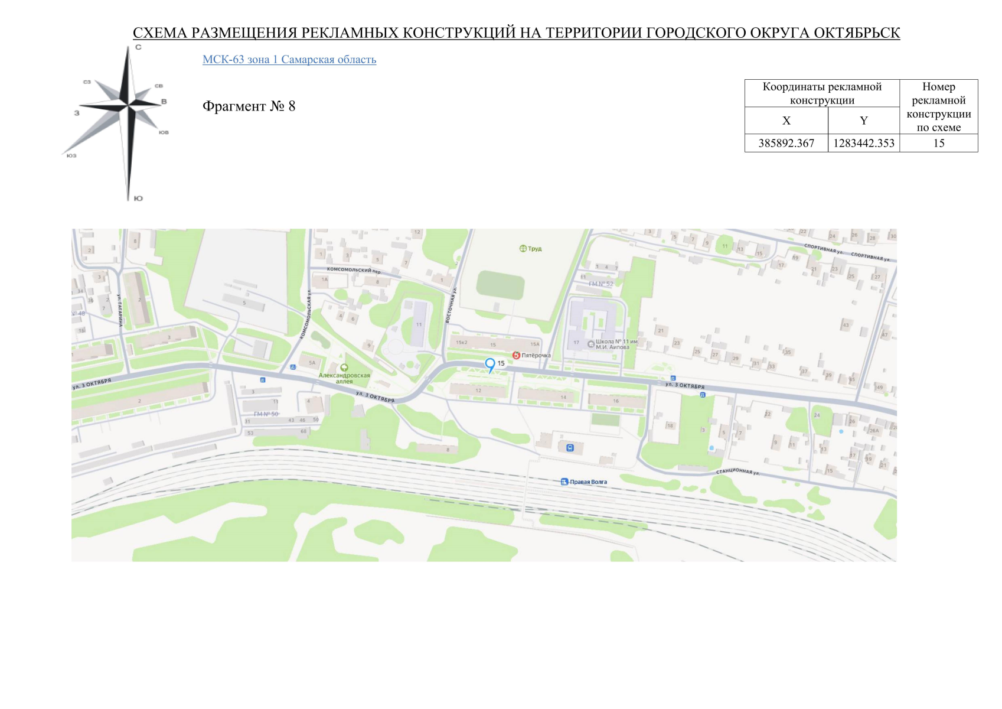Click the blue bus station icon above Правая Волга
The image size is (1002, 709).
point(570,448)
